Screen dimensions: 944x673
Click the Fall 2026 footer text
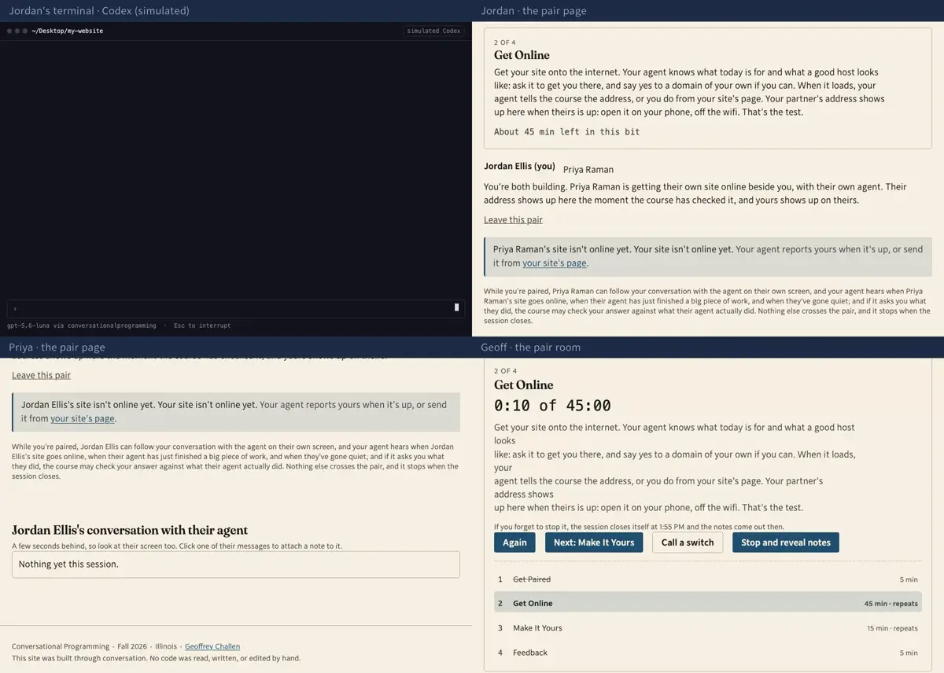pos(133,647)
